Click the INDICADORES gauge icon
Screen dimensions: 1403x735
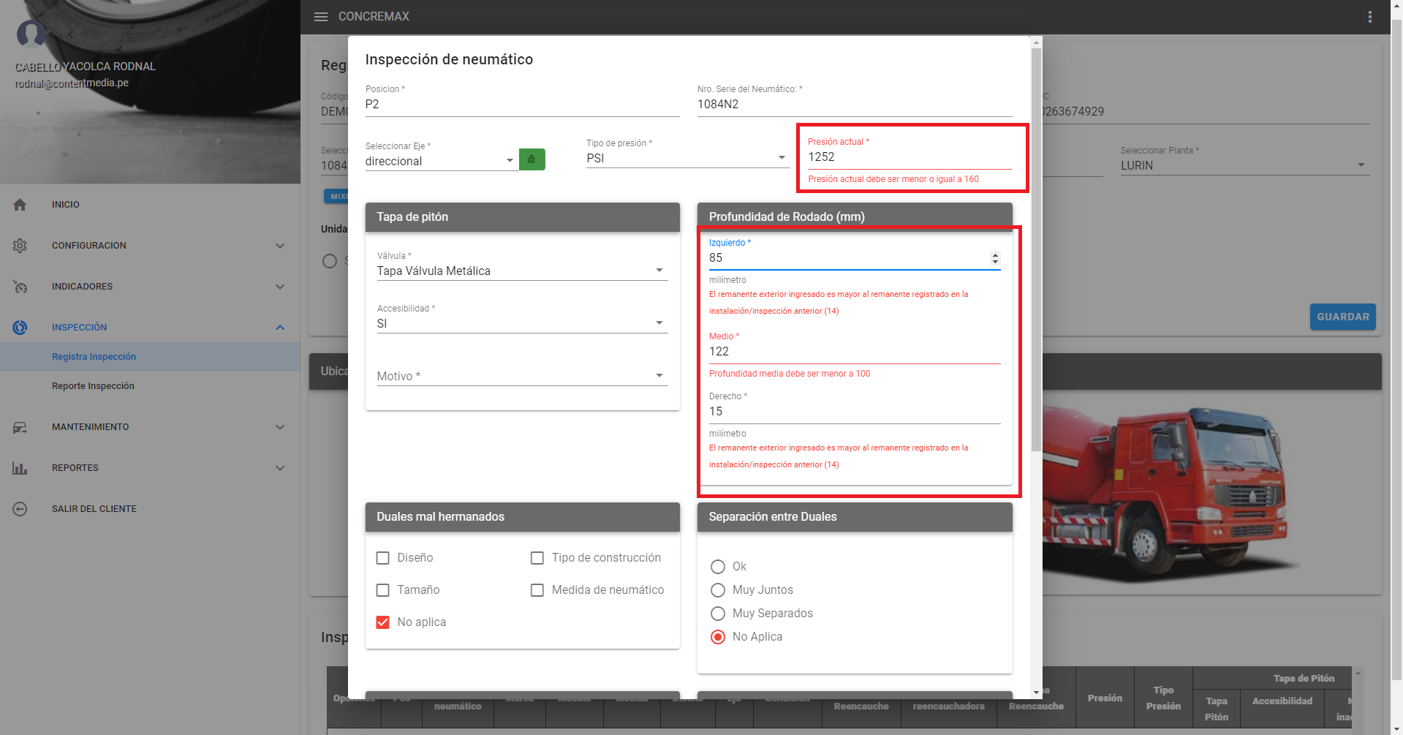[x=20, y=287]
